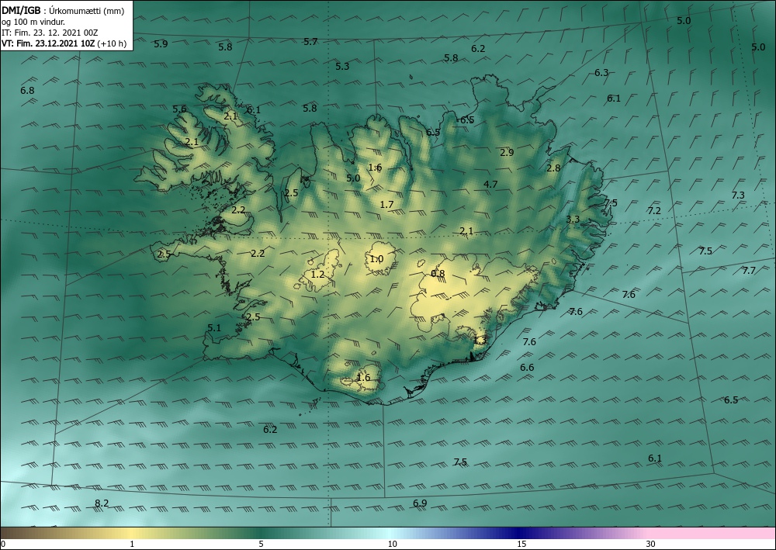Click the 1.7 value in north-central Iceland

click(386, 204)
